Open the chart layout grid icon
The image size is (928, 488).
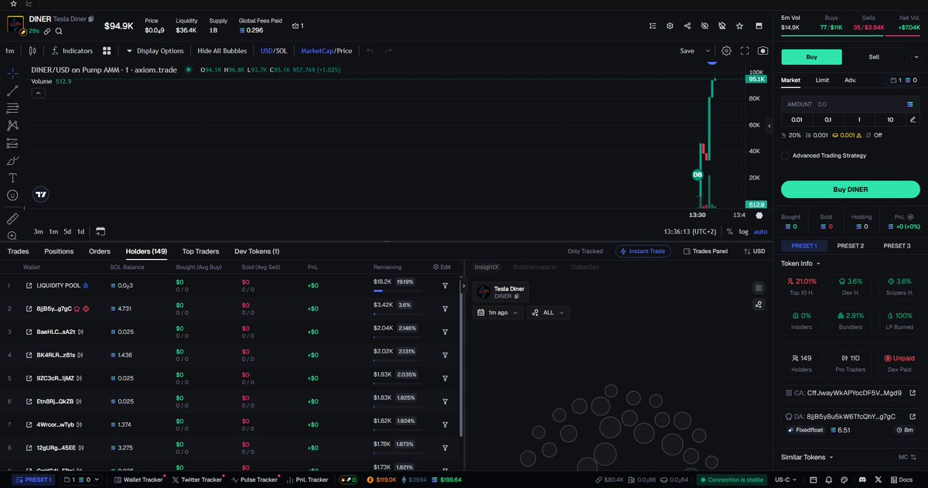pyautogui.click(x=107, y=51)
